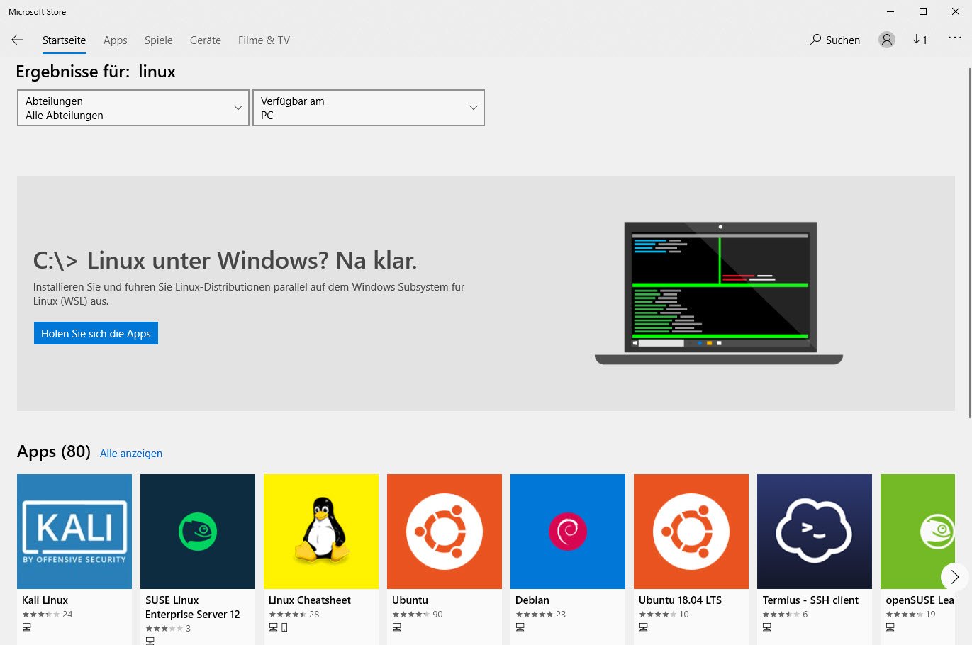Click the Apps (80) section heading
Screen dimensions: 972x645
(x=54, y=451)
